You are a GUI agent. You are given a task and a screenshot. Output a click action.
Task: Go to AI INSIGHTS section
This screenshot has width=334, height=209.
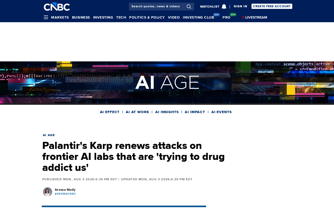(x=167, y=112)
